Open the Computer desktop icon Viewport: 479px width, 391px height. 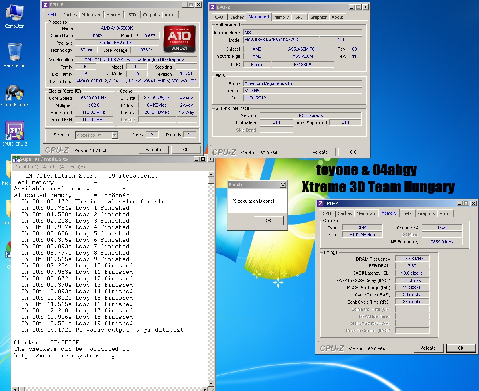click(x=14, y=17)
